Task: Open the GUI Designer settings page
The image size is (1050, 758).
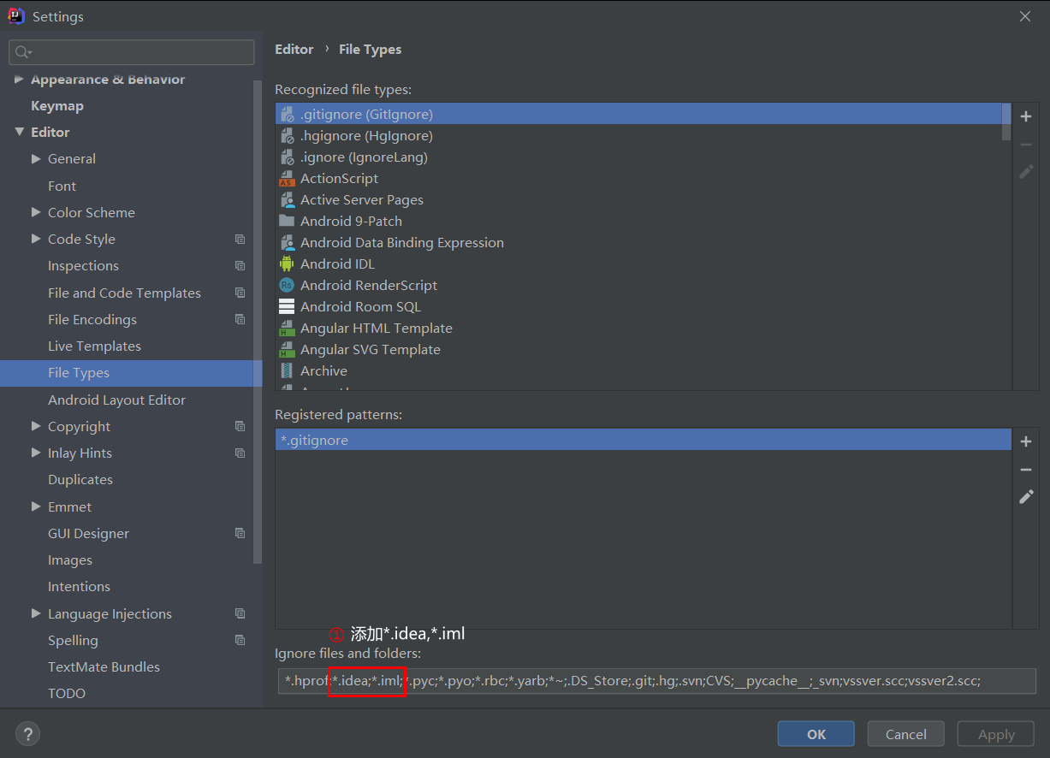Action: coord(88,533)
